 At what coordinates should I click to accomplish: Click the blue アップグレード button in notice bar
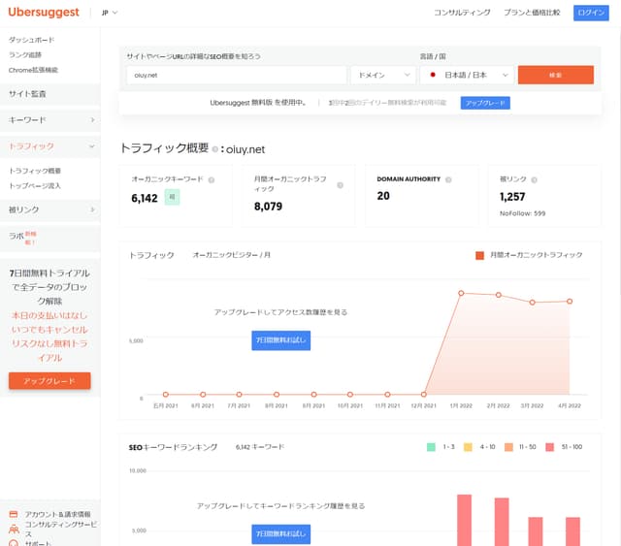click(x=485, y=103)
